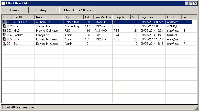This screenshot has height=111, width=199.
Task: Click the Elliott window title bar icon
Action: pyautogui.click(x=3, y=3)
